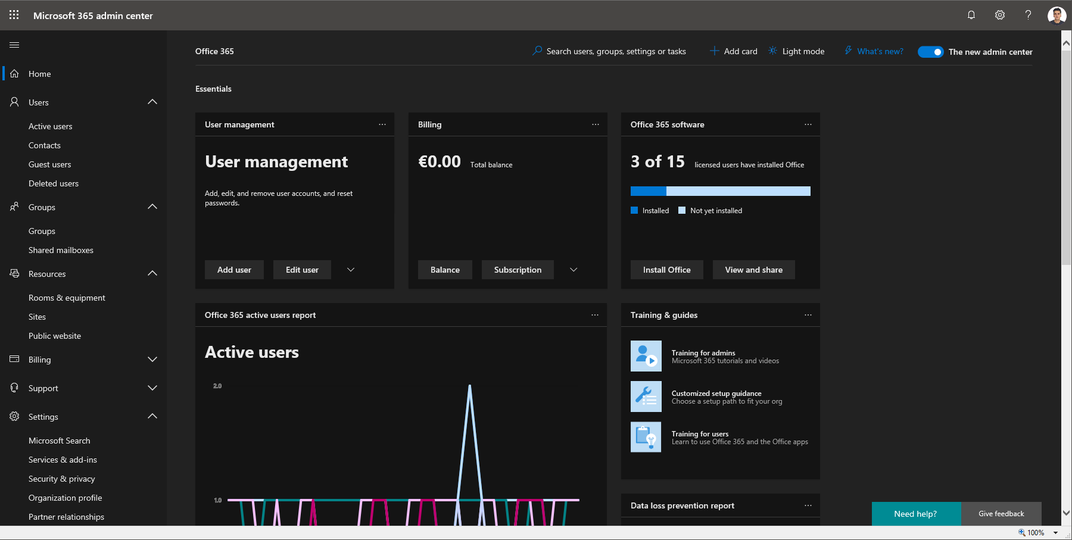
Task: Open Shared mailboxes in sidebar
Action: 61,250
